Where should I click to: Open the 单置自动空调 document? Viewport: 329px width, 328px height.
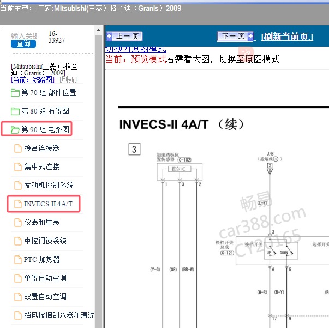coord(45,278)
